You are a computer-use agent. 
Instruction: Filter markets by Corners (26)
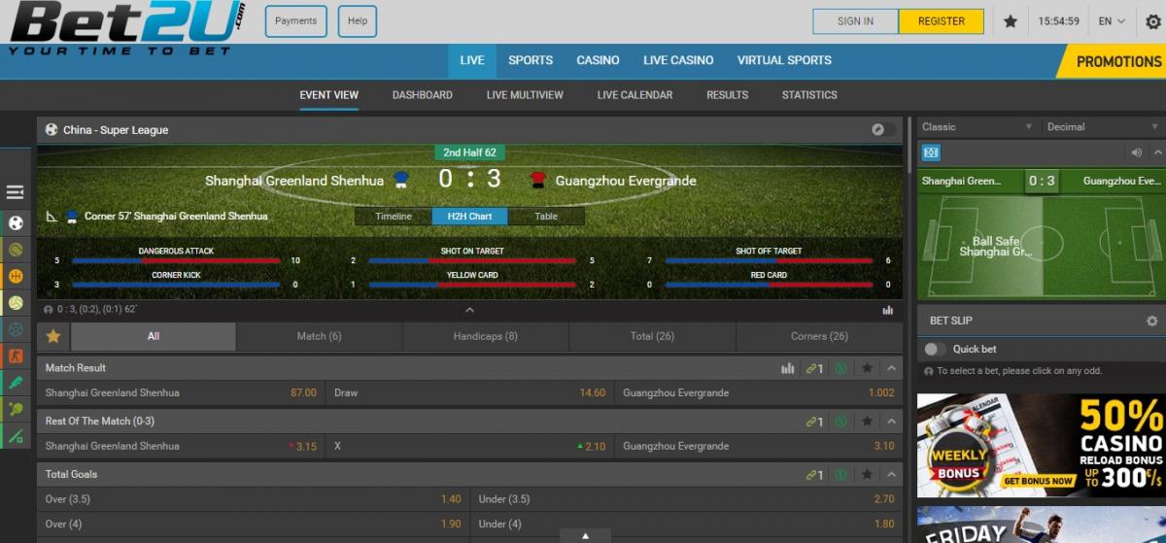819,336
